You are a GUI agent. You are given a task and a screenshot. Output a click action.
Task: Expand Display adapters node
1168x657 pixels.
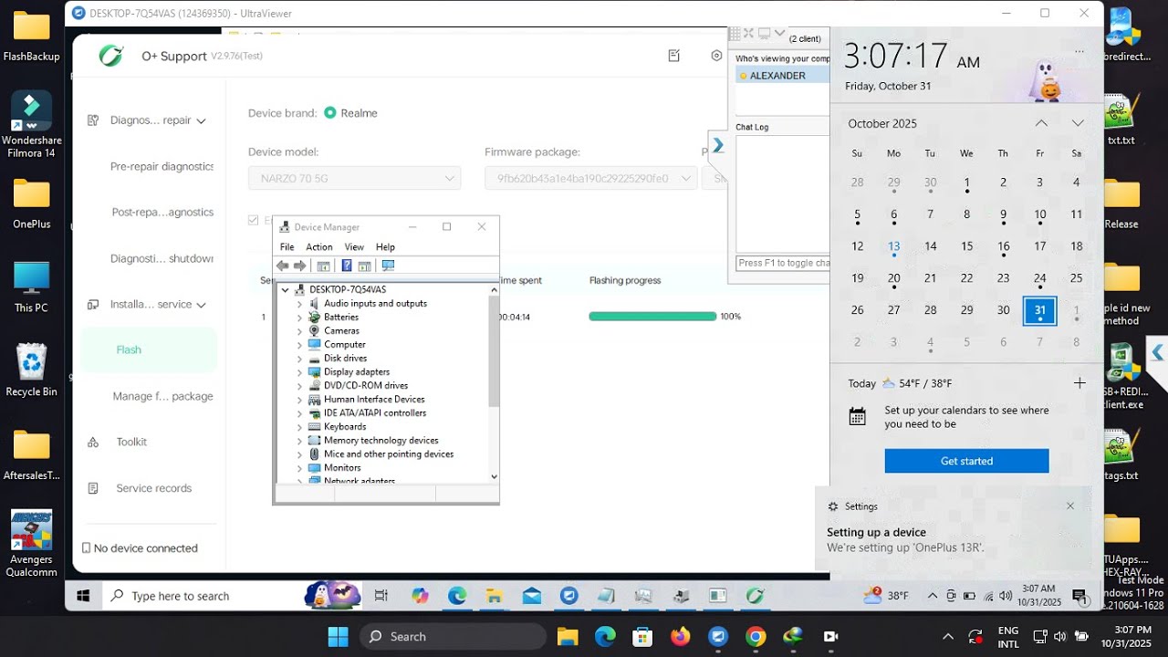[299, 372]
